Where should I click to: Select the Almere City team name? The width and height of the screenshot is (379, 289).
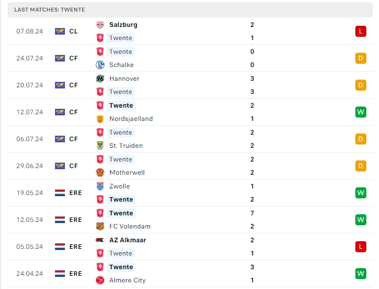coord(128,280)
